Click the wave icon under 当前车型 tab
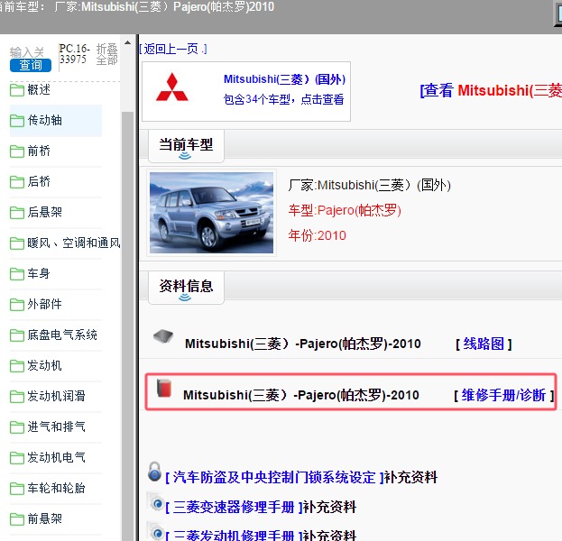This screenshot has height=541, width=562. pyautogui.click(x=185, y=156)
